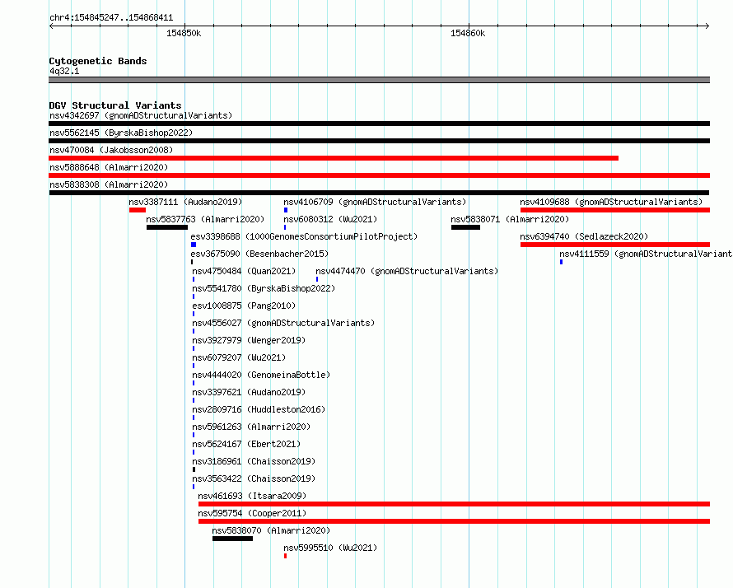Image resolution: width=733 pixels, height=588 pixels.
Task: Click the red bar under nsv4109688
Action: 615,210
